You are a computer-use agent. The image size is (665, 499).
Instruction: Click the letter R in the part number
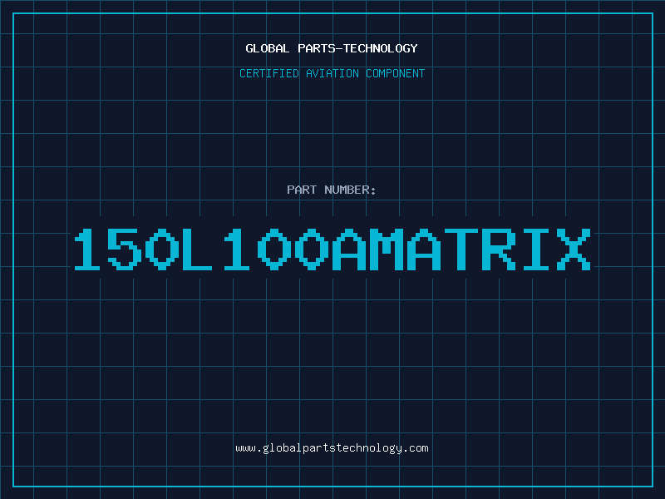[499, 249]
